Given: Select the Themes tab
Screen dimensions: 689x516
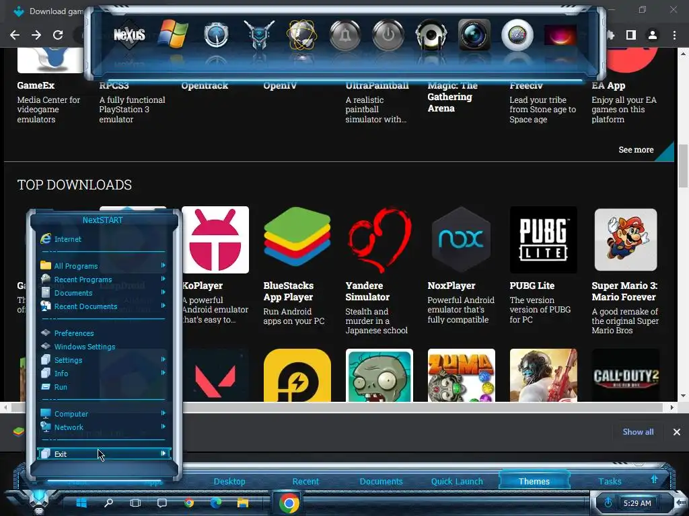Looking at the screenshot, I should [x=534, y=481].
